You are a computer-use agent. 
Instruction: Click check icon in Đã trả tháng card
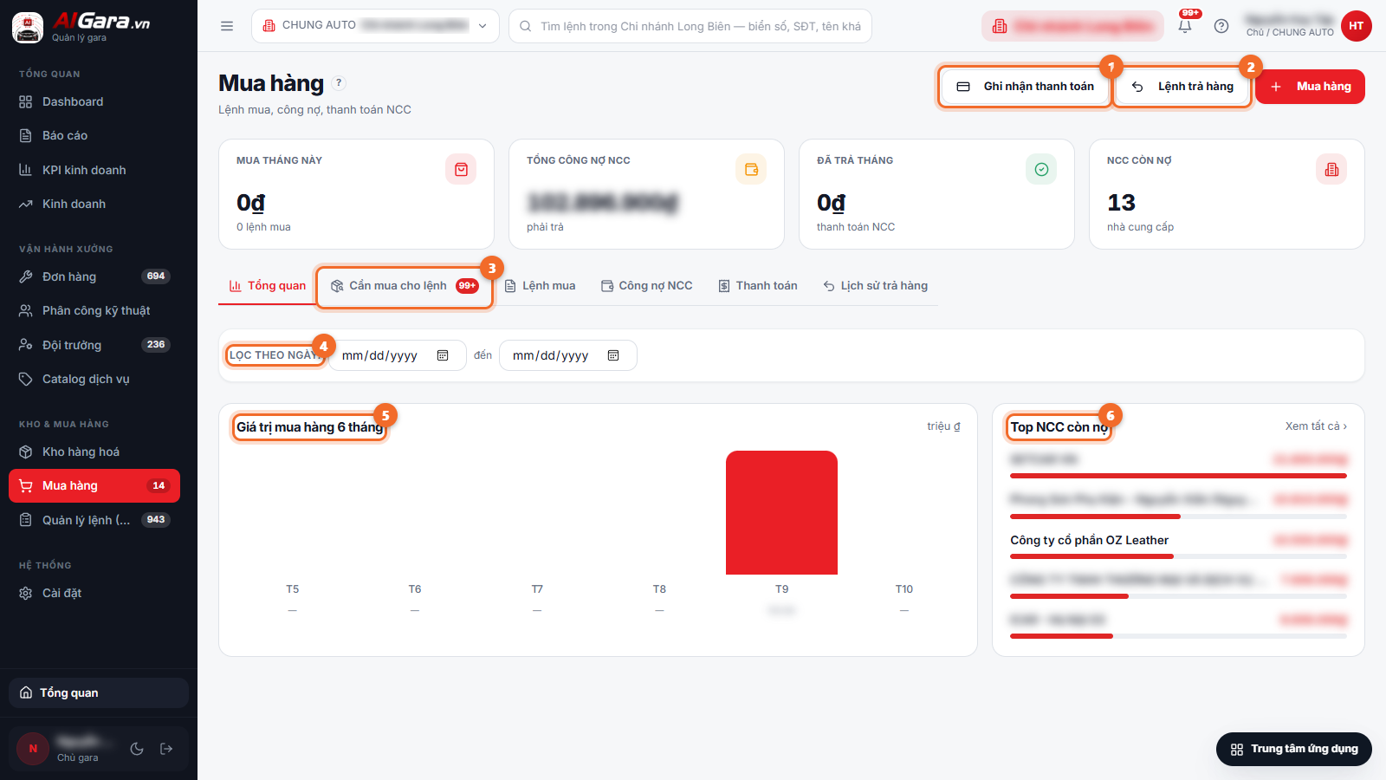(1041, 169)
